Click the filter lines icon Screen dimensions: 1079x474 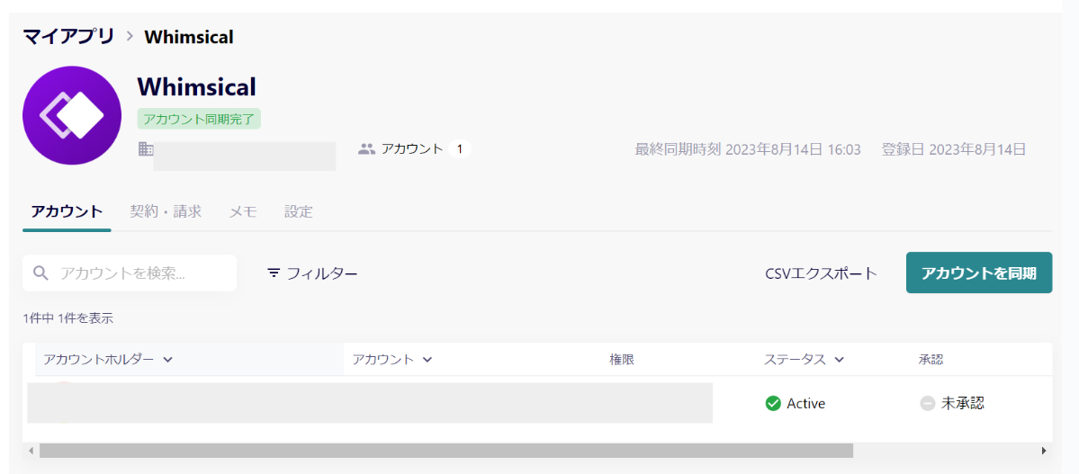pyautogui.click(x=274, y=273)
